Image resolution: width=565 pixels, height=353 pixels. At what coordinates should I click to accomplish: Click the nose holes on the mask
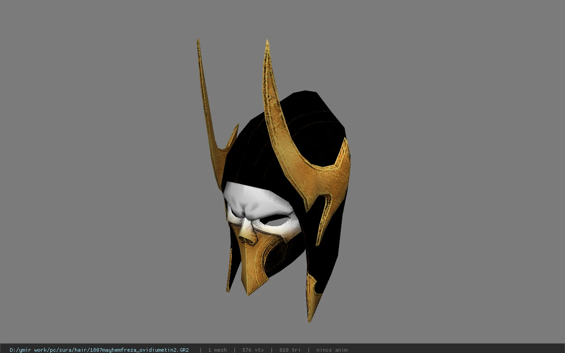coord(248,239)
